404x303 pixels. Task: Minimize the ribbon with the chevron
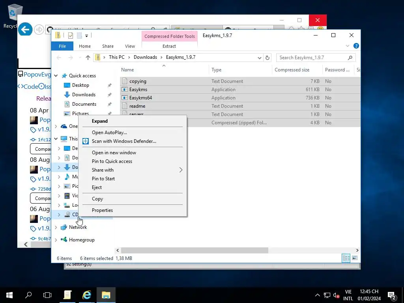(347, 46)
